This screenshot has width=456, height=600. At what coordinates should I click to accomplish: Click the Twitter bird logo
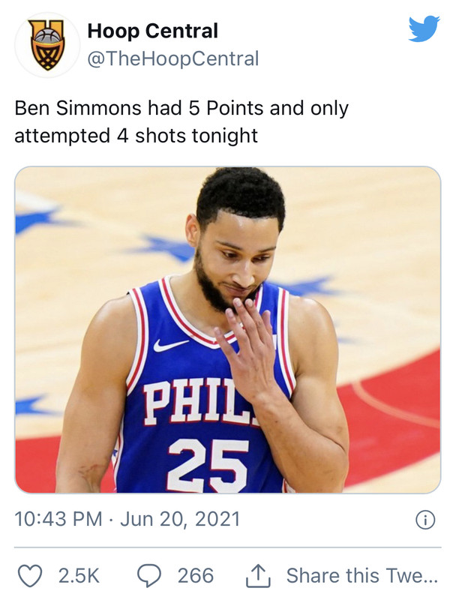424,28
